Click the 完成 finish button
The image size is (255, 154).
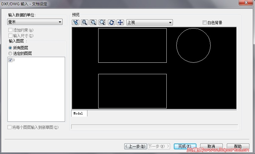point(185,146)
